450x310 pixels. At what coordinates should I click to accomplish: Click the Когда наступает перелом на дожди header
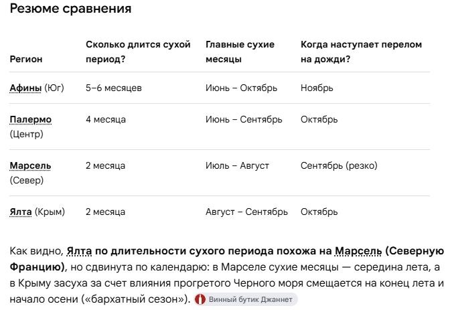pos(361,52)
